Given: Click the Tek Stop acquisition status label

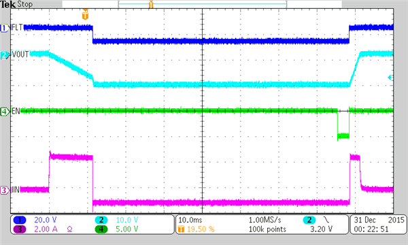Looking at the screenshot, I should [x=16, y=4].
